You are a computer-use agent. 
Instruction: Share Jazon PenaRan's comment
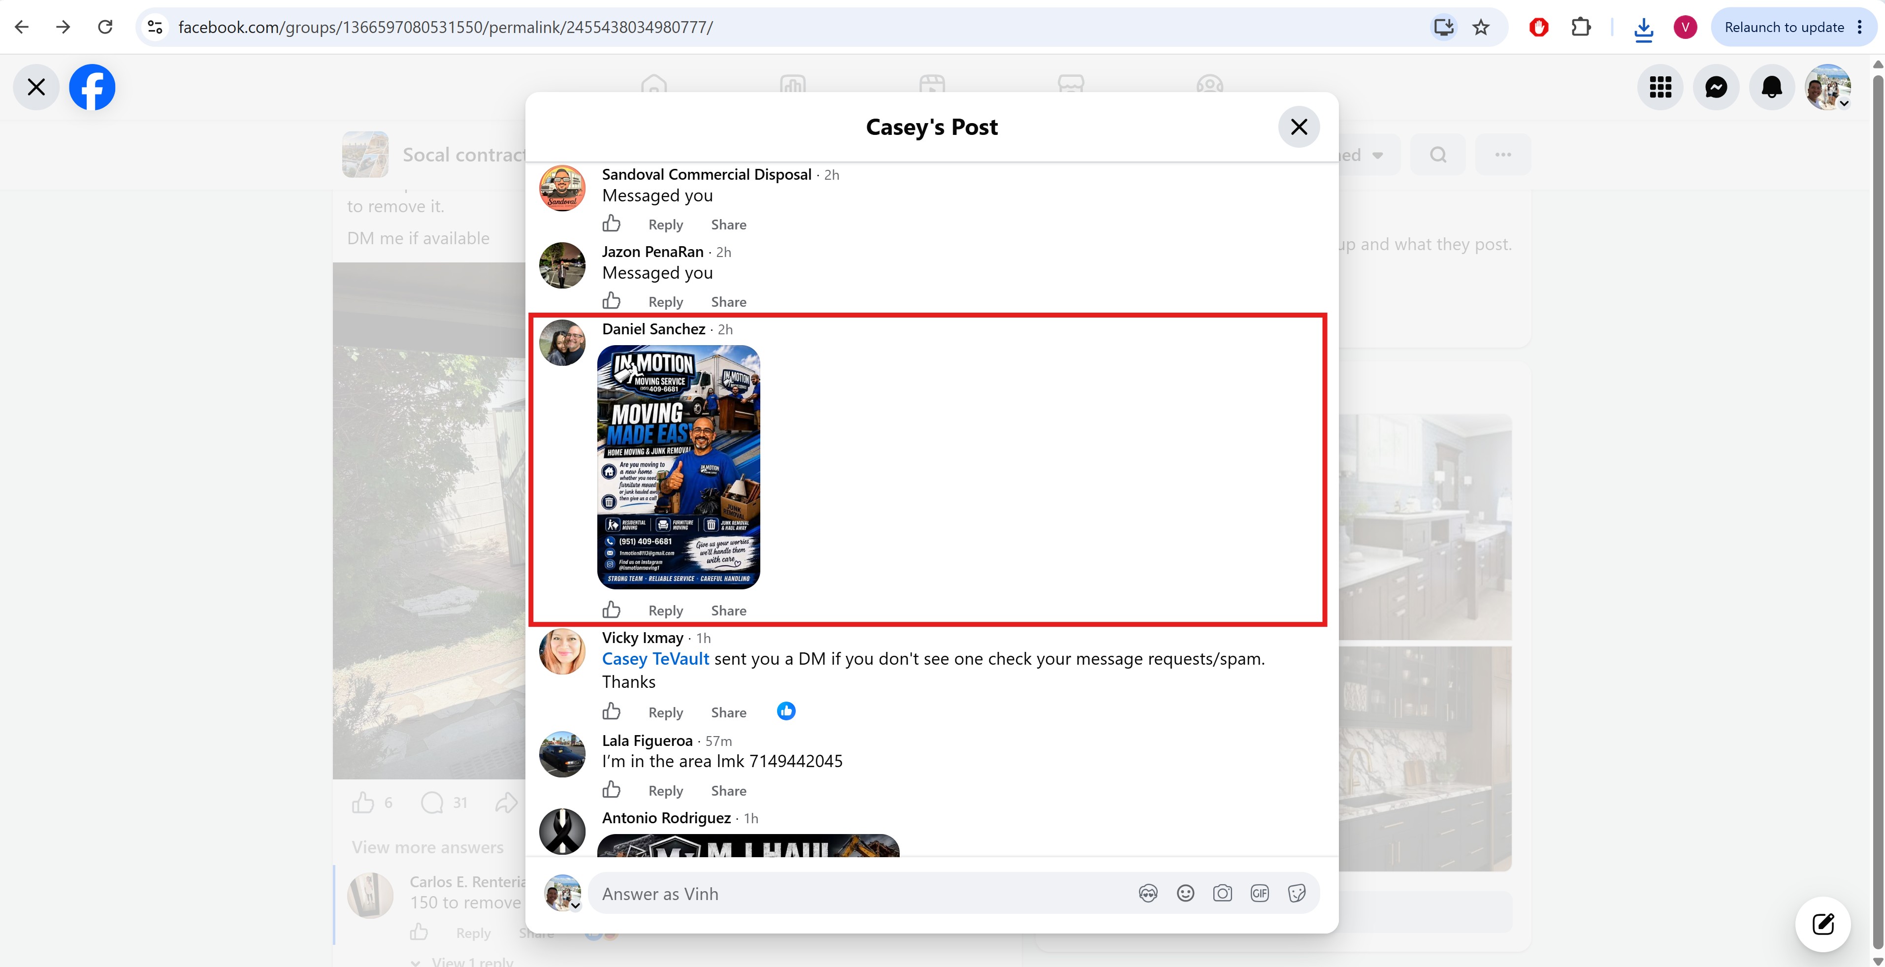coord(729,302)
